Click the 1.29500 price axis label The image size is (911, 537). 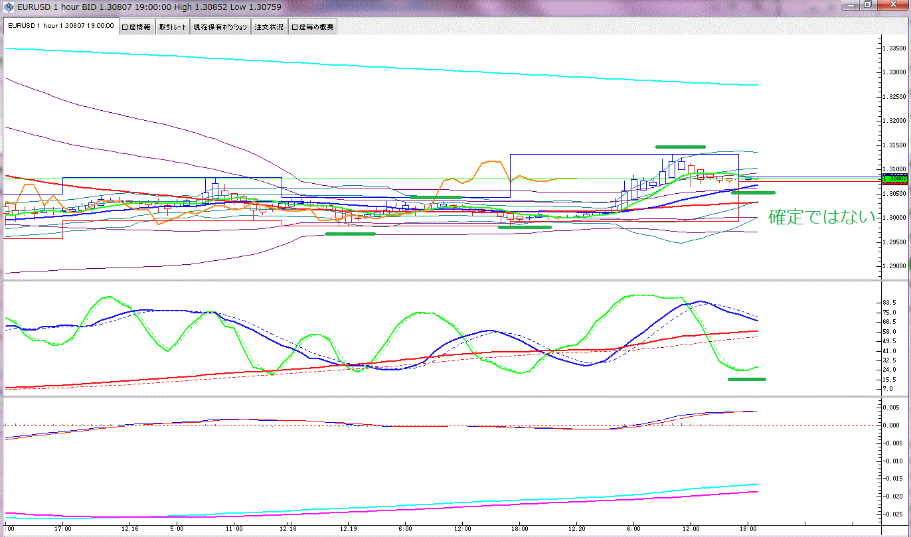click(x=894, y=242)
